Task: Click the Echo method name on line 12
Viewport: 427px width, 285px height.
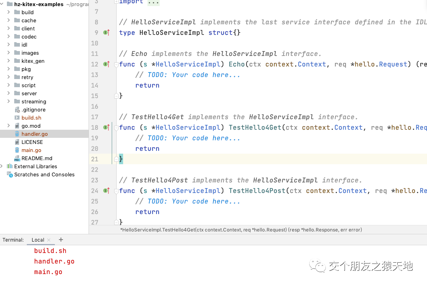Action: coord(236,64)
